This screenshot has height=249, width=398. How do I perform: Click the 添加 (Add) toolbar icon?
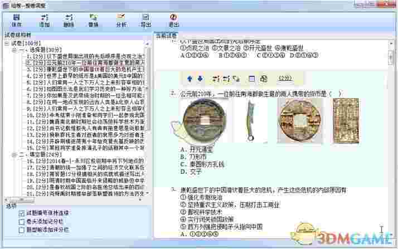pyautogui.click(x=45, y=21)
